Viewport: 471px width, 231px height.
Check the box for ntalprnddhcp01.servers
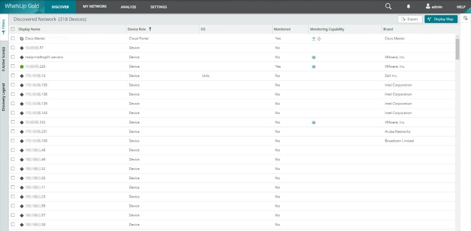[x=13, y=57]
